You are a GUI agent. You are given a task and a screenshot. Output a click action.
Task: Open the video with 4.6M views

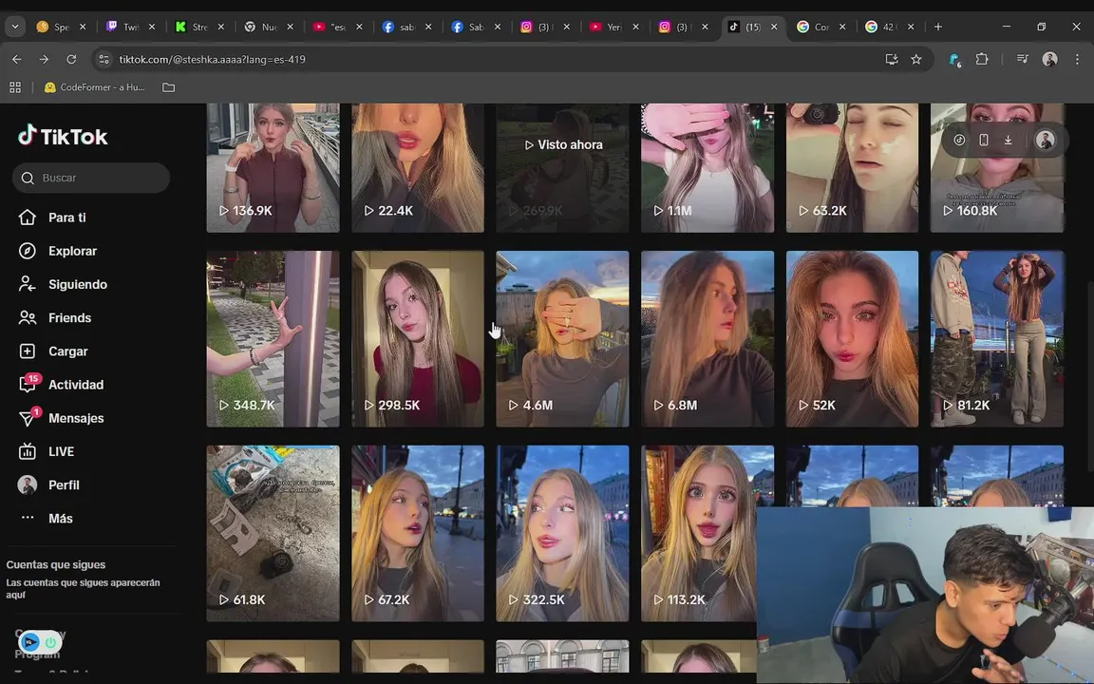tap(562, 338)
